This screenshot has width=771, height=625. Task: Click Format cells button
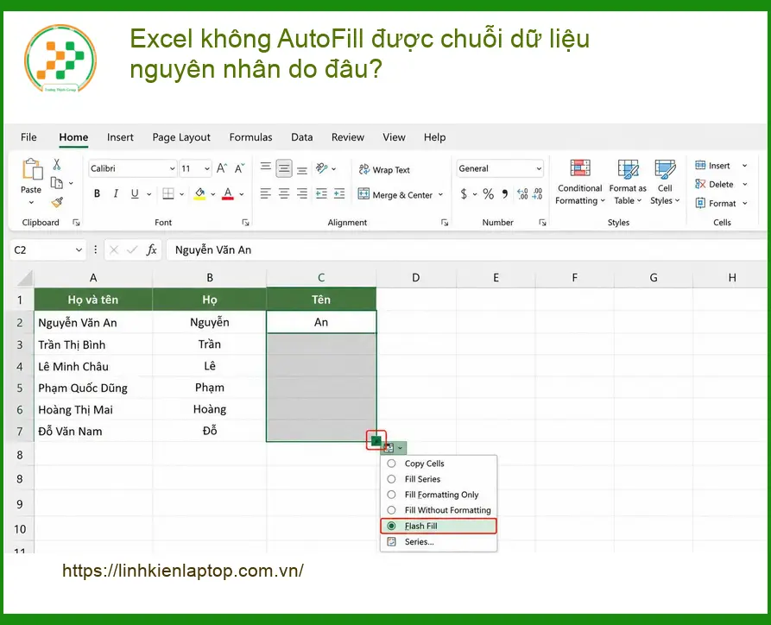tap(716, 203)
